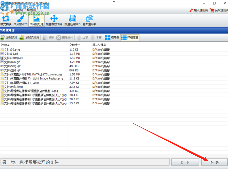228x169 pixels.
Task: Open the 帮助(H) menu
Action: coord(31,10)
